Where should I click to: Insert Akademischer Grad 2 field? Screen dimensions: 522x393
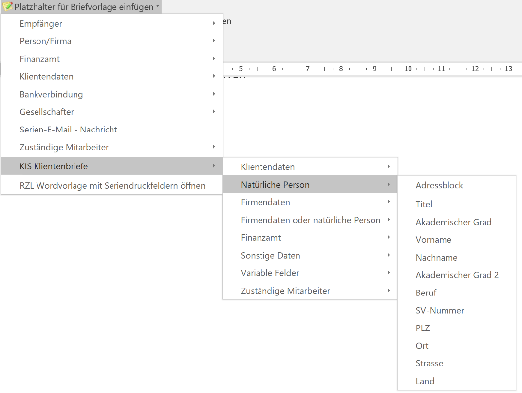tap(457, 275)
